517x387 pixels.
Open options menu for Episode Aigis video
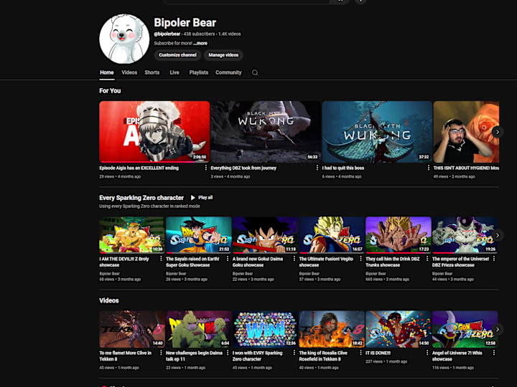(x=206, y=168)
